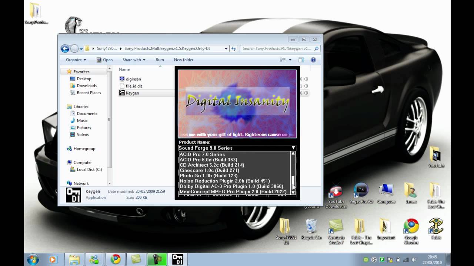The width and height of the screenshot is (474, 266).
Task: Open the Sony478091 (1) desktop folder
Action: click(286, 231)
